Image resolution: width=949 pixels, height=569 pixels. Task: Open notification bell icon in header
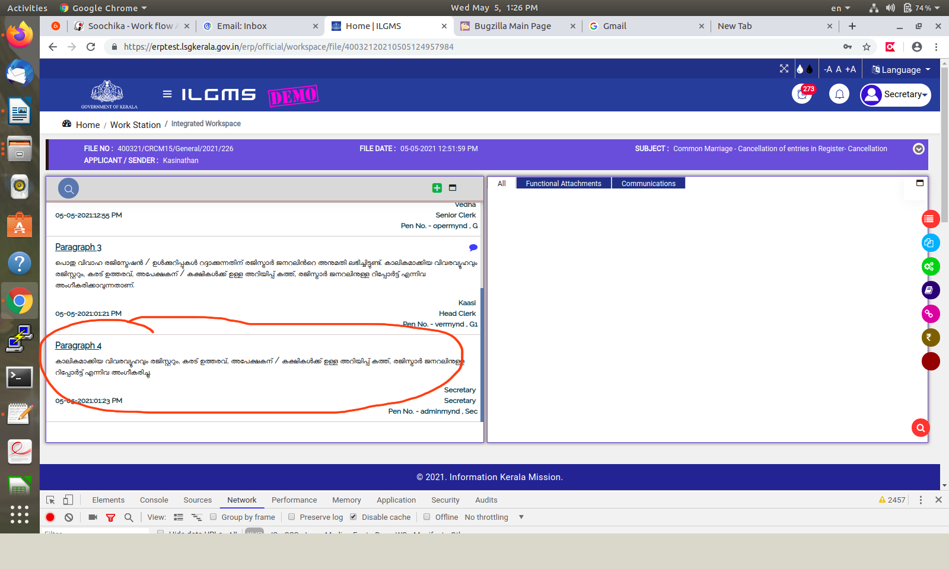839,95
